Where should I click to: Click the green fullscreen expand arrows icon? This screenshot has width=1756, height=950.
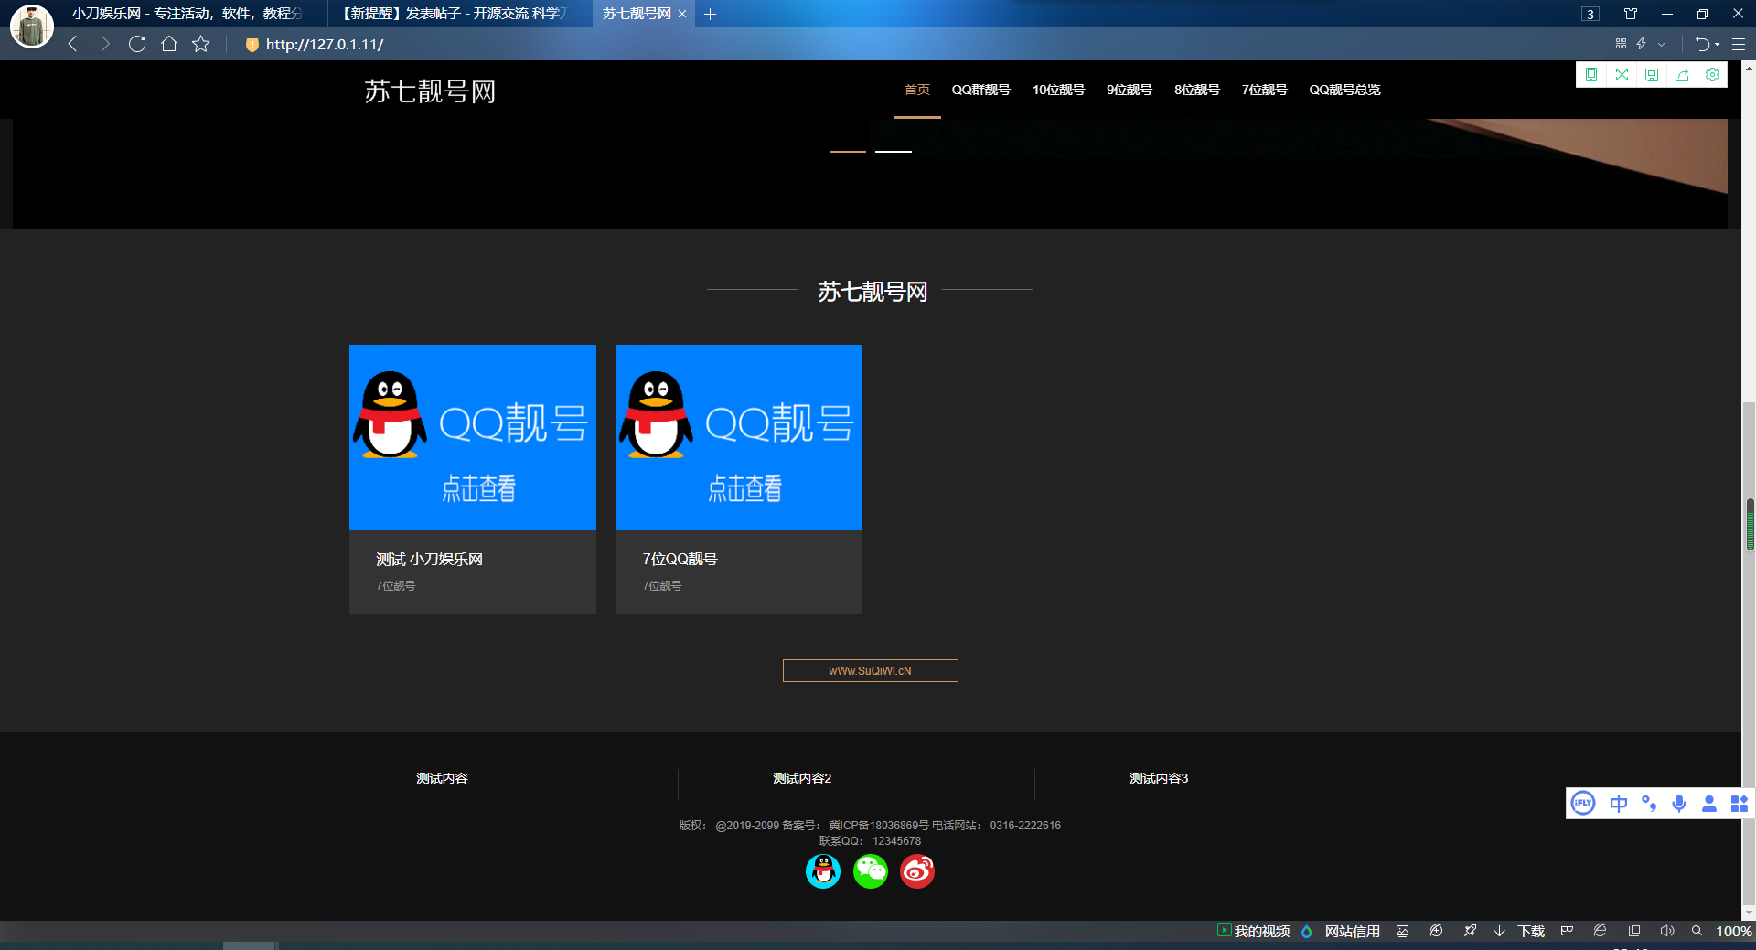(x=1622, y=75)
